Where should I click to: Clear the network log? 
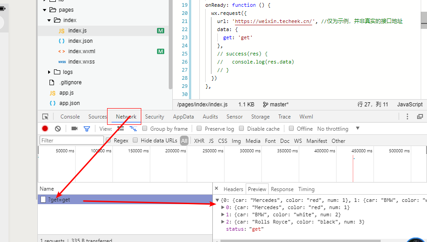point(58,128)
